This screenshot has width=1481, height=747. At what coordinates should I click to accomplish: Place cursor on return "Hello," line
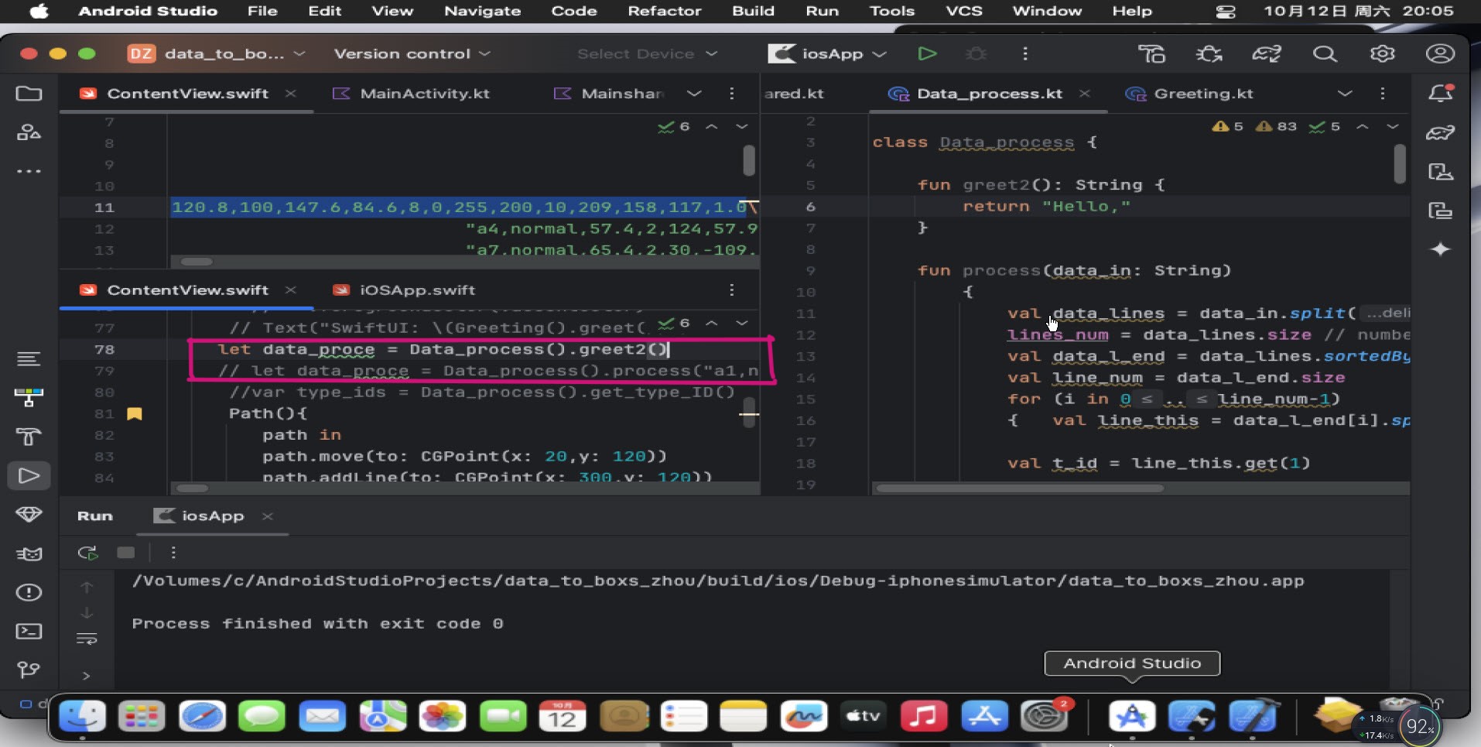pos(1046,207)
